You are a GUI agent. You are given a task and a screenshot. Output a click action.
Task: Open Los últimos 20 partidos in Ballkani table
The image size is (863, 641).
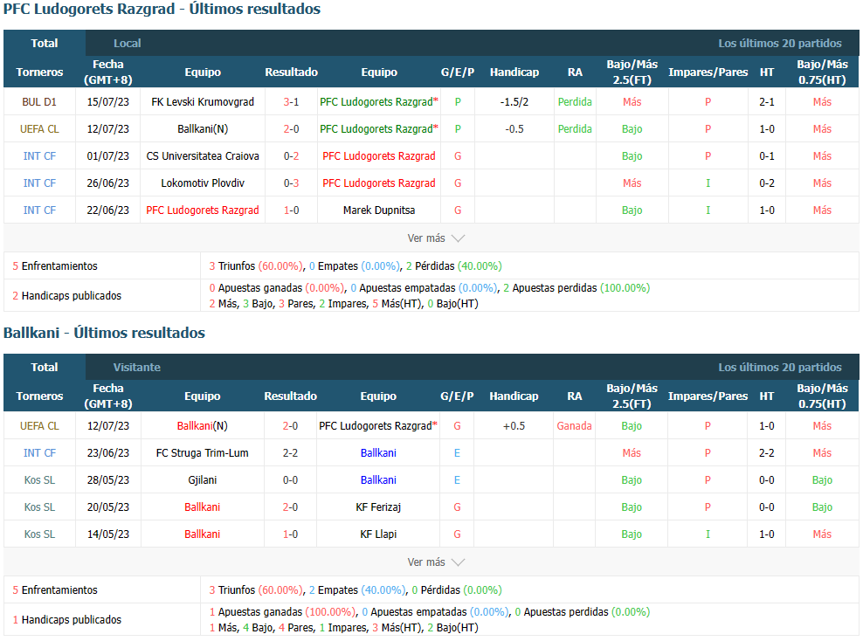[x=779, y=367]
